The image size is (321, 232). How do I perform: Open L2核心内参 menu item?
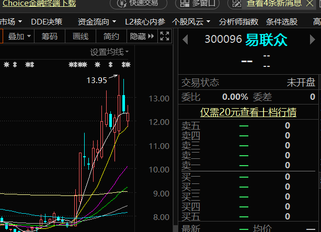pos(145,22)
